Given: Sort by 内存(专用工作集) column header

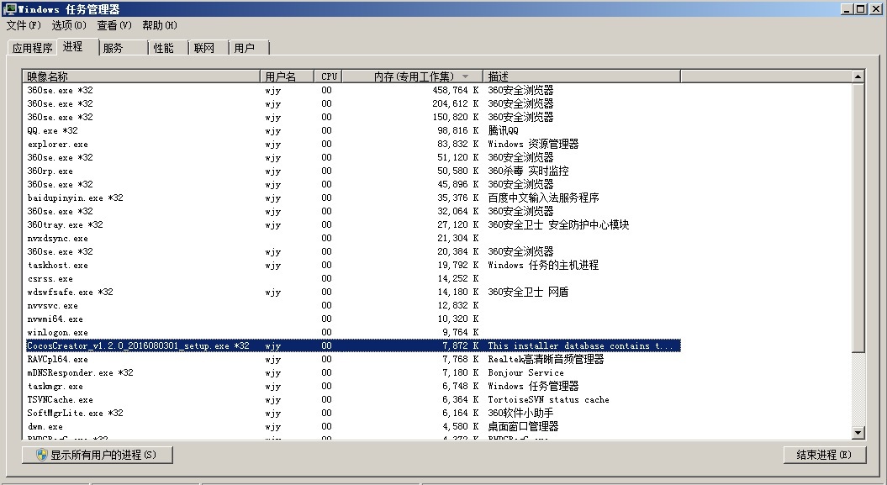Looking at the screenshot, I should click(412, 76).
